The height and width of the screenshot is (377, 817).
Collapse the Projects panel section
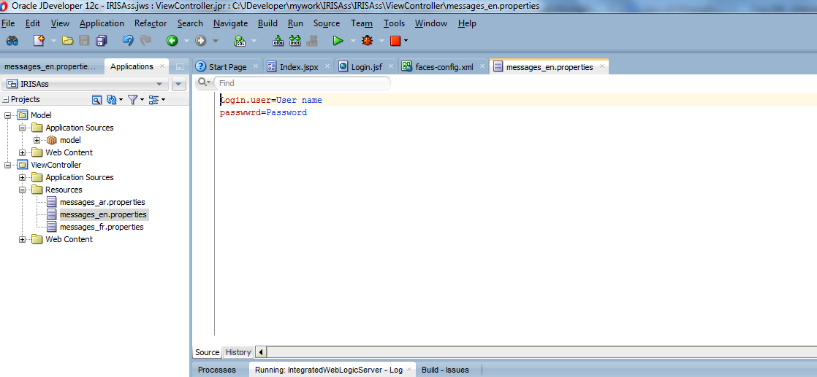click(6, 99)
